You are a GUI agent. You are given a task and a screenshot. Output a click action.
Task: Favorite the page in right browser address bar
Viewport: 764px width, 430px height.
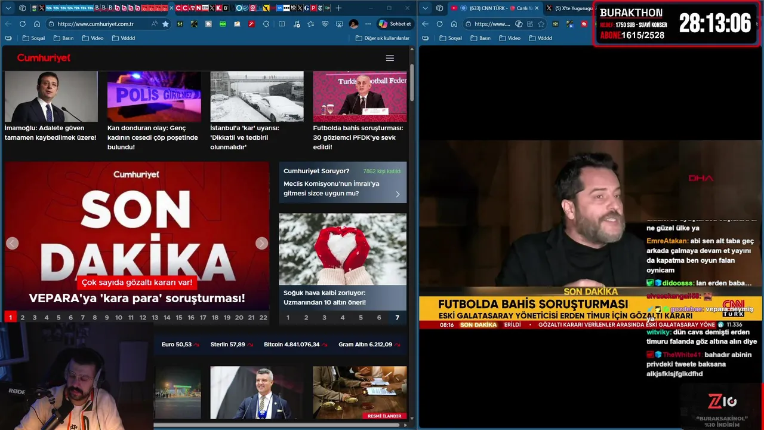pos(540,24)
